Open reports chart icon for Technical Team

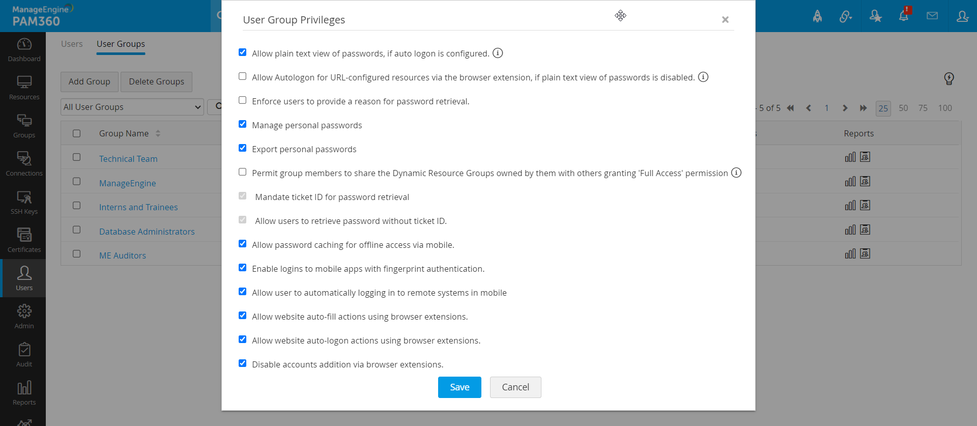[850, 157]
